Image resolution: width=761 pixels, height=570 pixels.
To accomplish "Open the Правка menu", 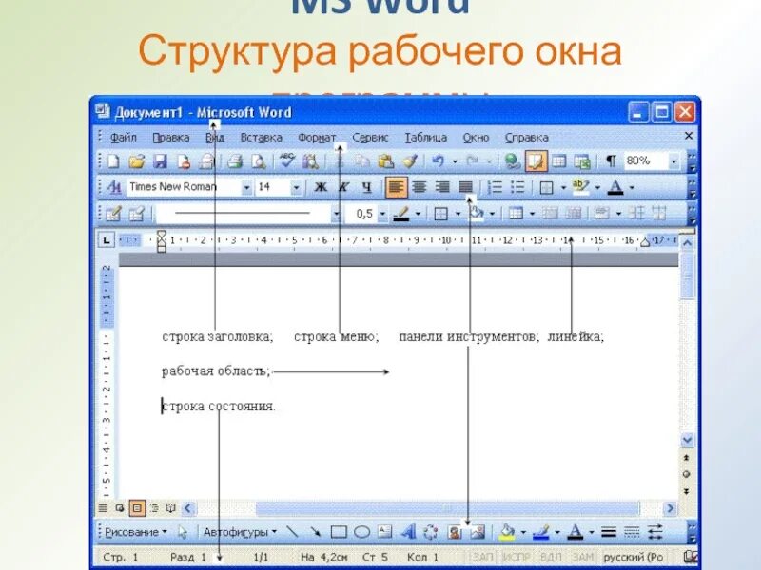I will point(171,138).
